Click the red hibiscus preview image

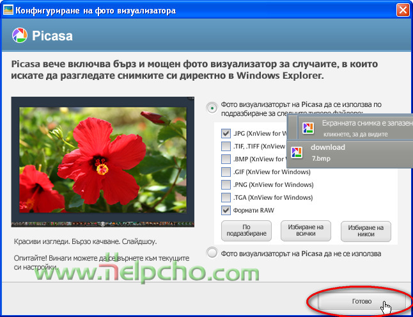pos(103,162)
